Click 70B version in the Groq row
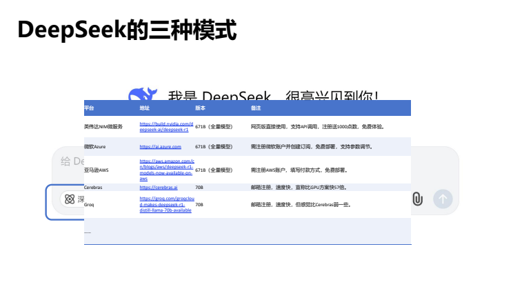 click(199, 204)
